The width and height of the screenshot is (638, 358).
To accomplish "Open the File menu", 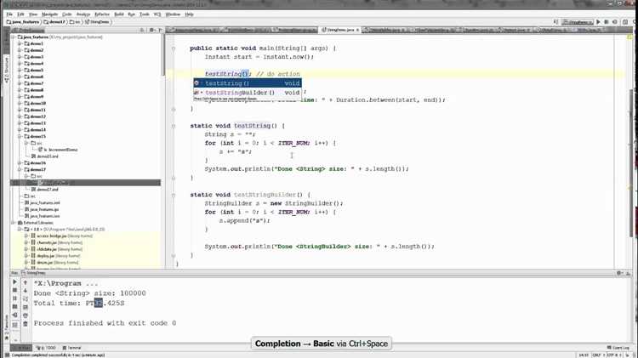I will [9, 14].
